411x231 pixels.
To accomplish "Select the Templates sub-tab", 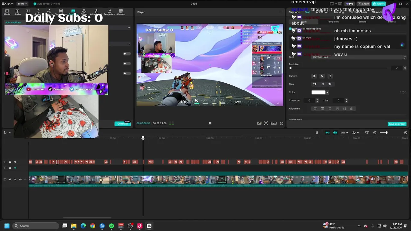I will (x=333, y=21).
